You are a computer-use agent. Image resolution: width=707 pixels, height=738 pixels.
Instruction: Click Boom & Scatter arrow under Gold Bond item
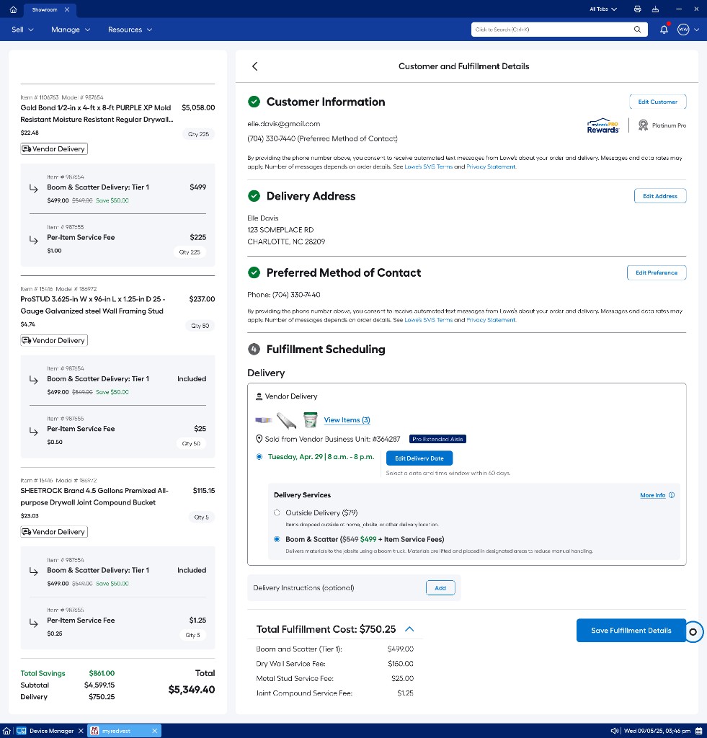tap(33, 188)
